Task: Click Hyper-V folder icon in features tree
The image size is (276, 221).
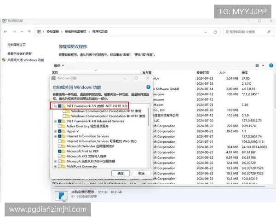Action: pos(63,131)
